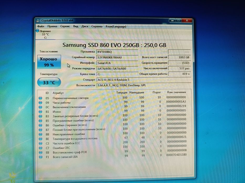Select the Включения/отключения attribute row
This screenshot has width=245, height=183.
tap(112, 107)
